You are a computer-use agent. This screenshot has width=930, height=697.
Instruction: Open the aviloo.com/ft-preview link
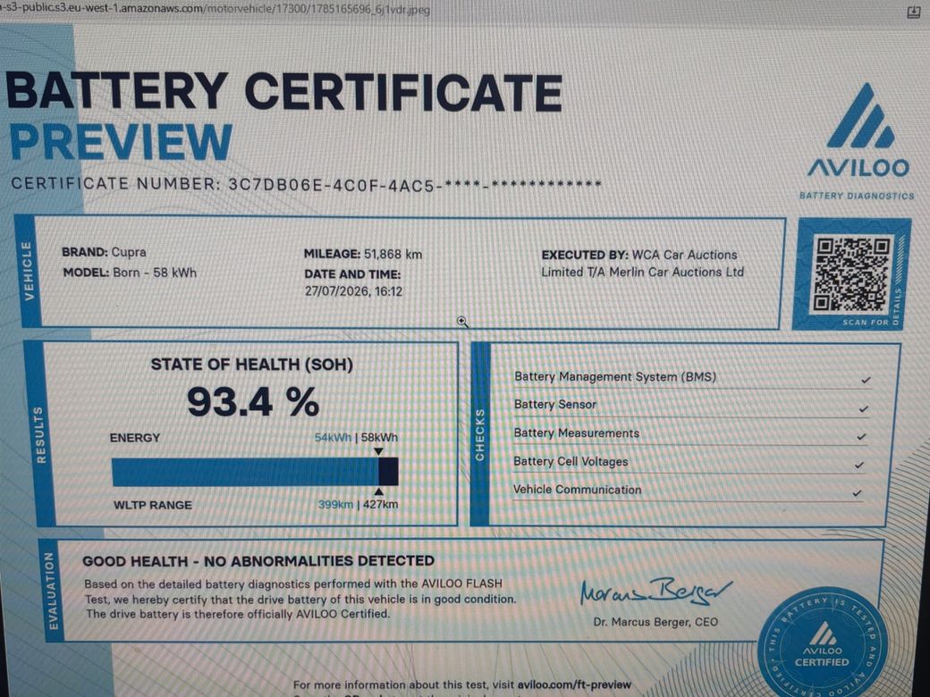pyautogui.click(x=573, y=684)
